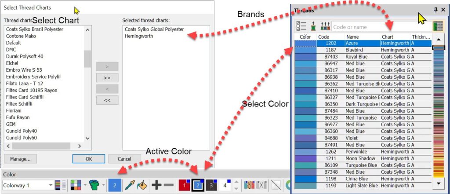
Task: Select the B4688 Violet thread row
Action: click(x=363, y=138)
